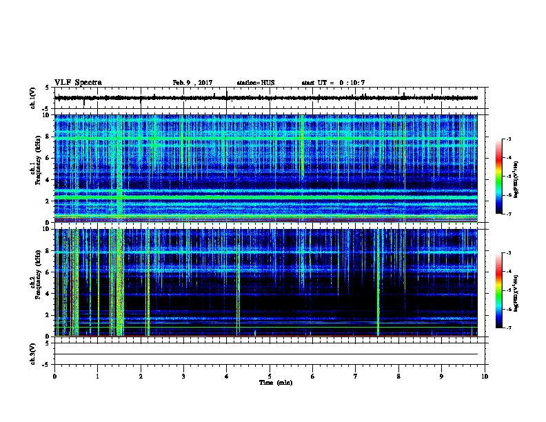Image resolution: width=546 pixels, height=422 pixels.
Task: Click the "3" tick label on time axis
Action: point(183,376)
